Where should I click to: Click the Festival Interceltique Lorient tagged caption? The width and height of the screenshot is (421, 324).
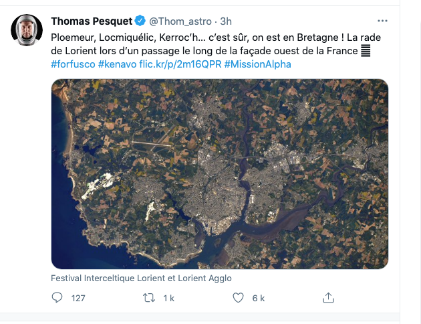pyautogui.click(x=141, y=278)
